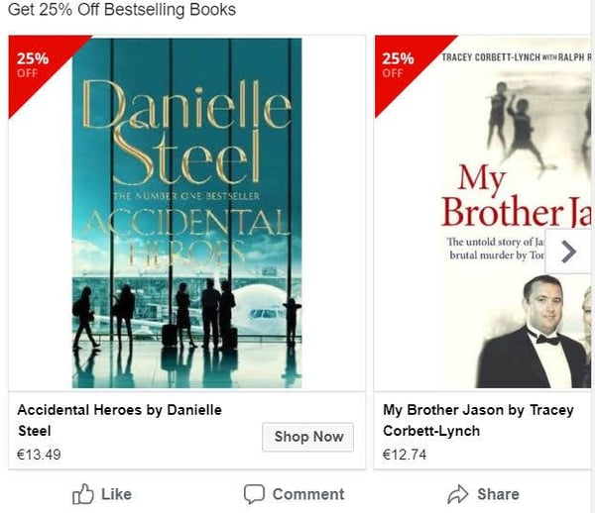Click the Comment speech bubble icon
This screenshot has width=595, height=513.
click(x=255, y=494)
